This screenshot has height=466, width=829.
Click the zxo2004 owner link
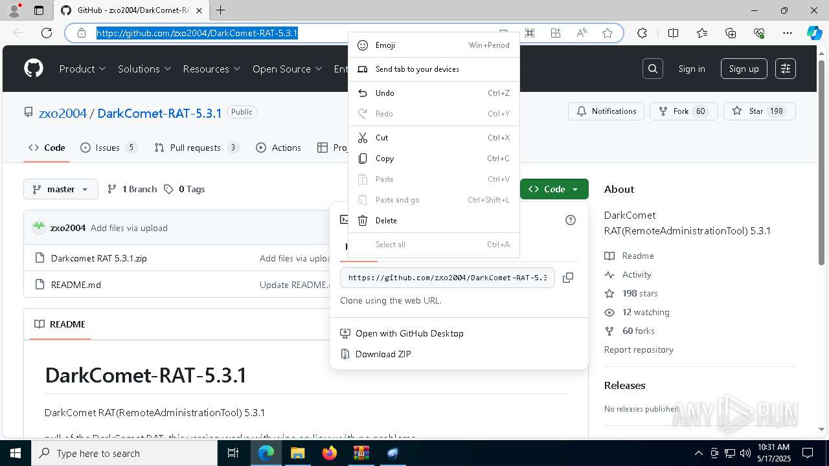click(63, 113)
